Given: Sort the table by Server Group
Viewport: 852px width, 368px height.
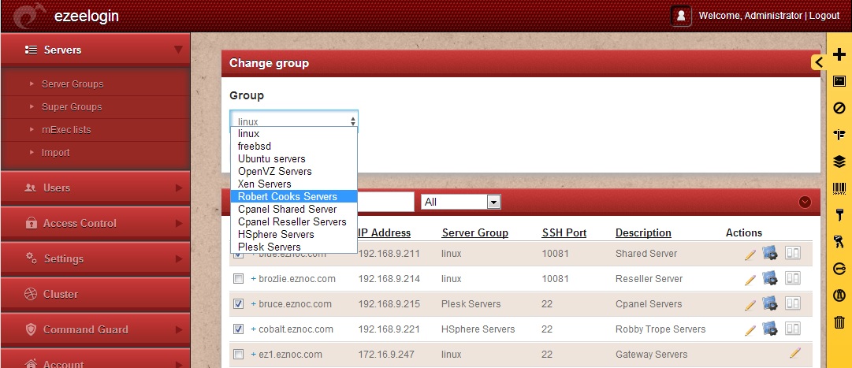Looking at the screenshot, I should click(475, 232).
